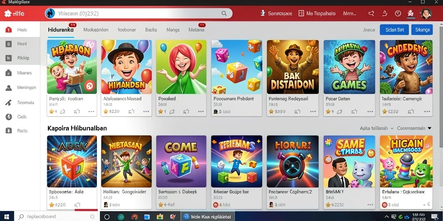Click the Skango button
443x221 pixels.
(422, 30)
